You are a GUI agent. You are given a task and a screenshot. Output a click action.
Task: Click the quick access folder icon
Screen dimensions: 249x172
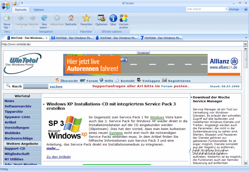tap(15, 3)
